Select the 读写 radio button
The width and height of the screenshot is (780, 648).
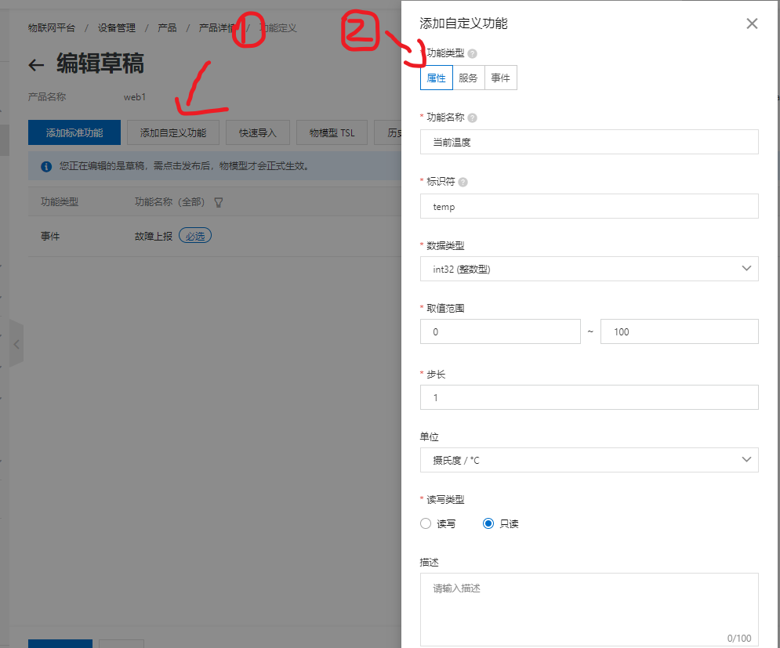click(x=426, y=523)
